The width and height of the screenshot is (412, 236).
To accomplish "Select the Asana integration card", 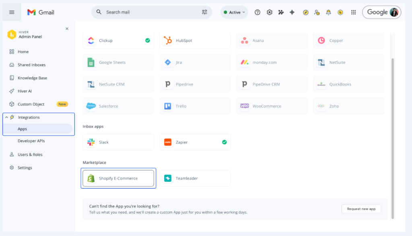I will coord(272,41).
